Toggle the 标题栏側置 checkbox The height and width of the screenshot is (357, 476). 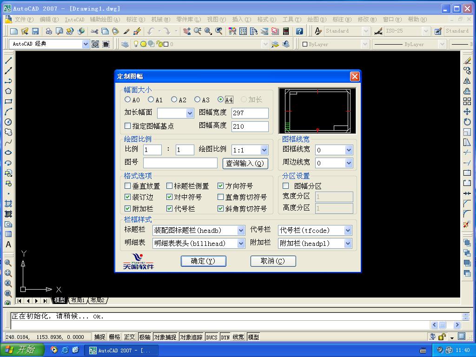tap(169, 185)
